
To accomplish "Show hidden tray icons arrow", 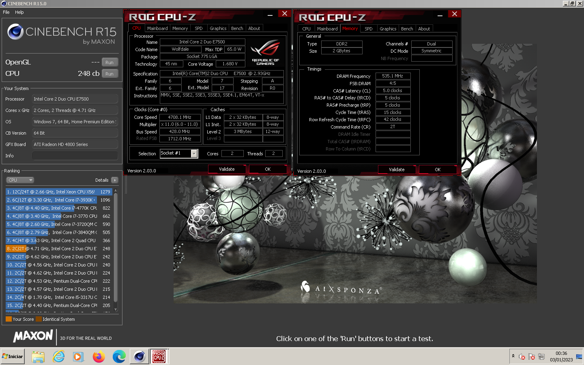I will (x=513, y=356).
